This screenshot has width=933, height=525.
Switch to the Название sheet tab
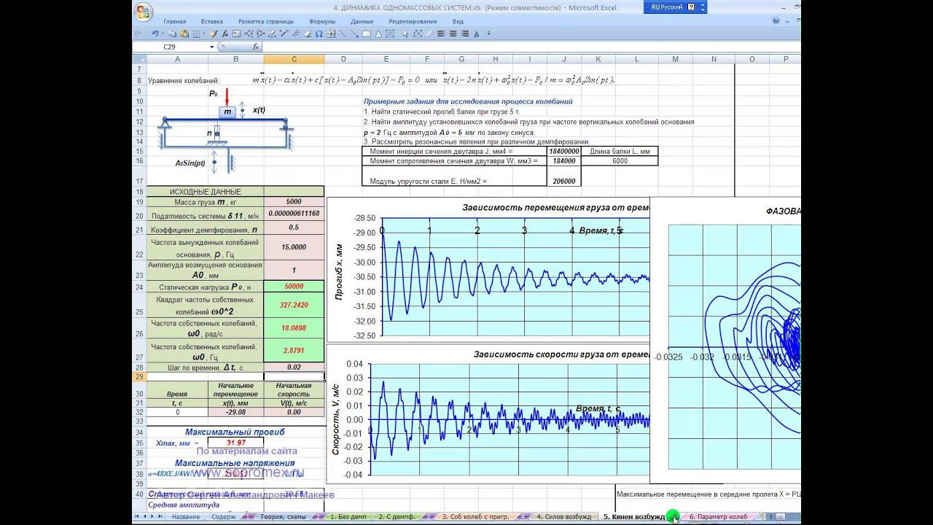[x=186, y=516]
